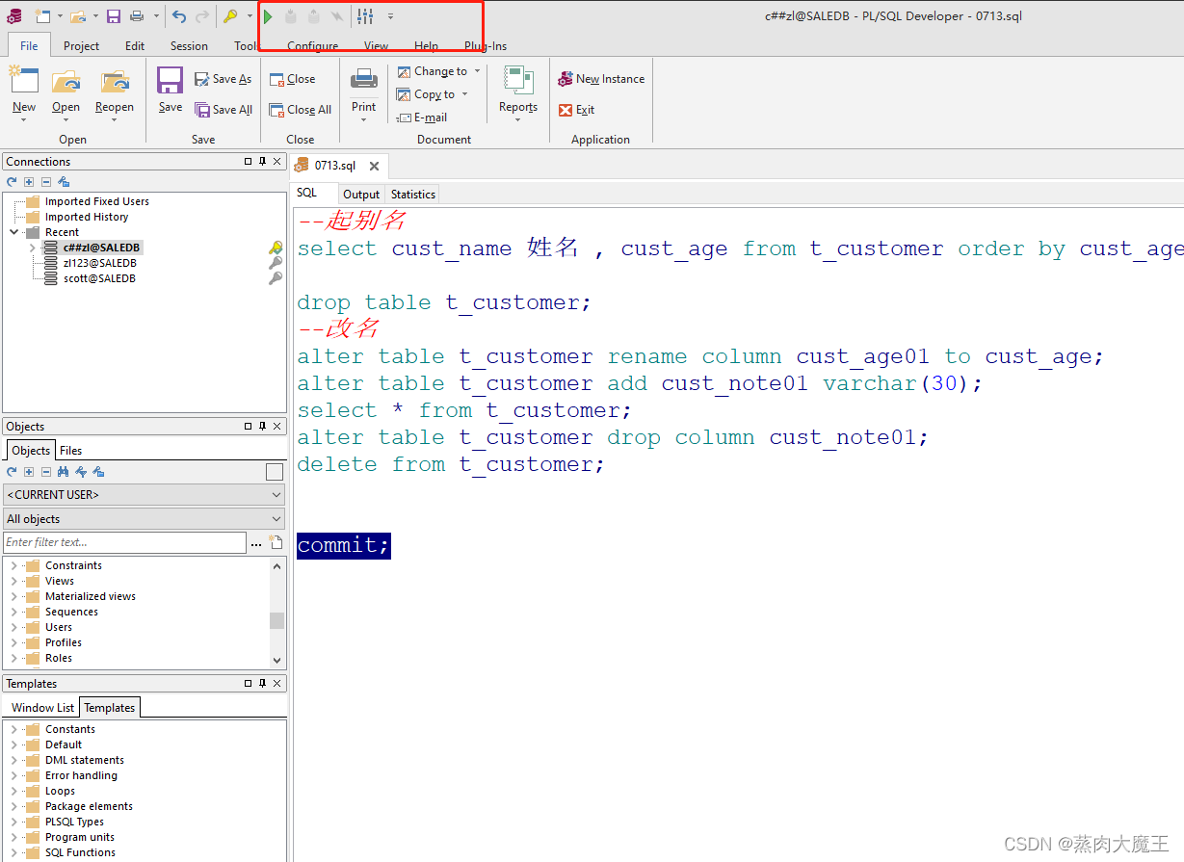
Task: Switch to the Window List tab
Action: click(42, 708)
